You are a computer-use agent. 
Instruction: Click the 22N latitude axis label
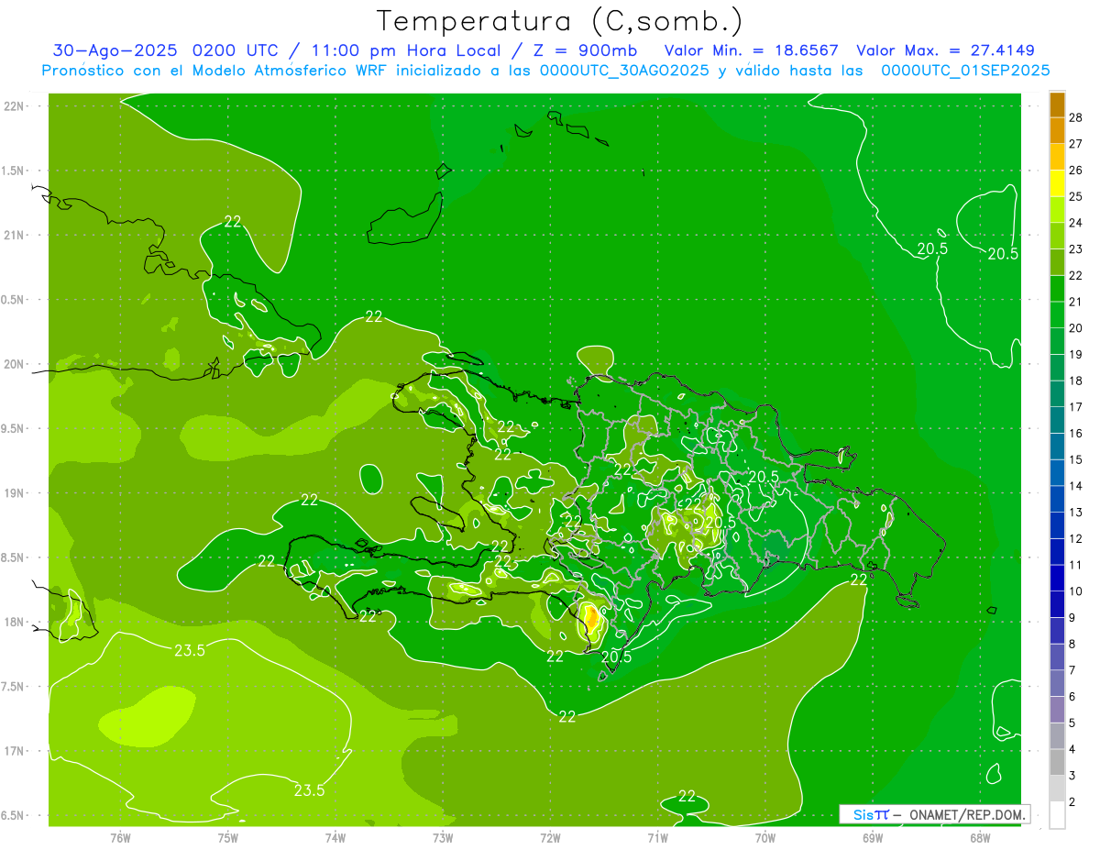[x=15, y=106]
